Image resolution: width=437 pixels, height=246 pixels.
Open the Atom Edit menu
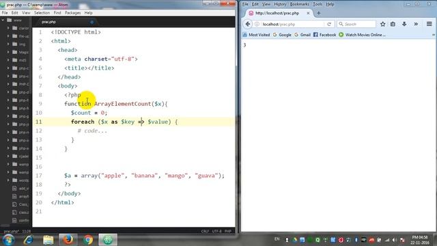coord(14,13)
